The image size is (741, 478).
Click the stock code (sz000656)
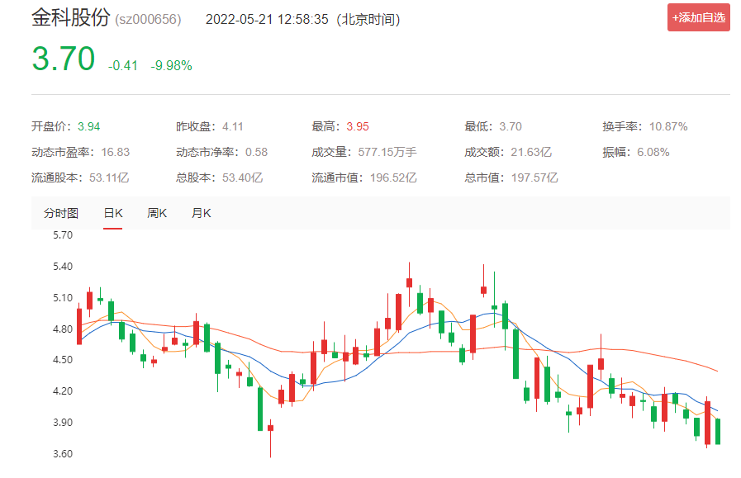tap(148, 19)
